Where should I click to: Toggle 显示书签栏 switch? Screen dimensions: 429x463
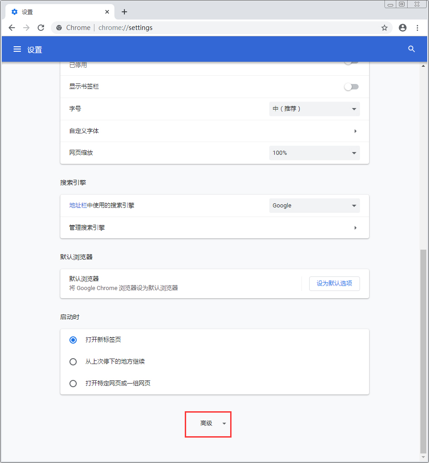351,87
